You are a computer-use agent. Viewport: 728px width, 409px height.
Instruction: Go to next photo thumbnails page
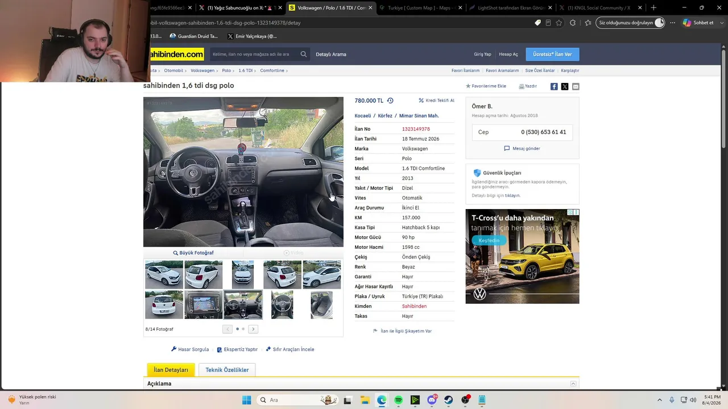coord(253,329)
